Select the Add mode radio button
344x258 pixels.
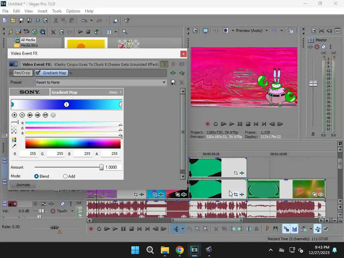(65, 176)
